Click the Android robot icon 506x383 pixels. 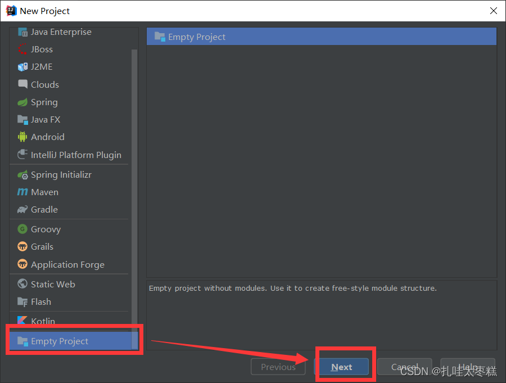pyautogui.click(x=22, y=137)
